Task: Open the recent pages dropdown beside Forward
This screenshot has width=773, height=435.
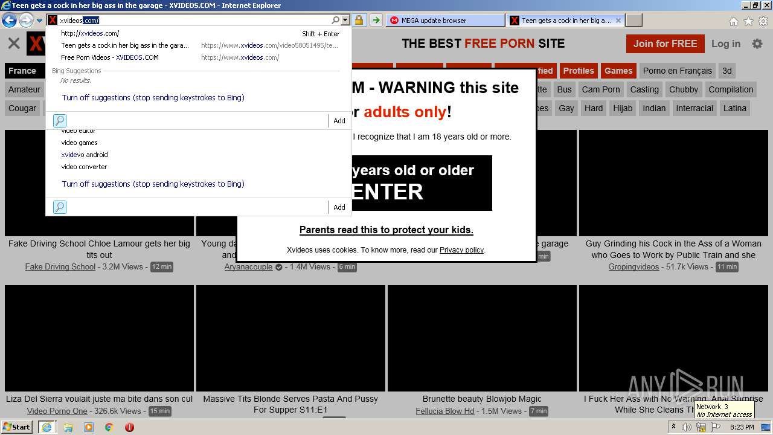Action: pos(39,21)
